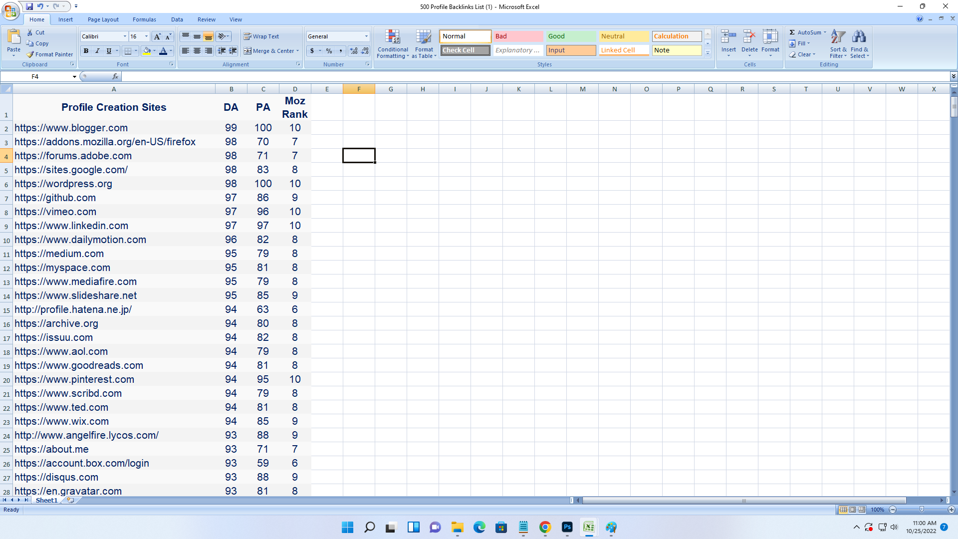Viewport: 958px width, 539px height.
Task: Toggle Wrap Text on selection
Action: tap(261, 36)
